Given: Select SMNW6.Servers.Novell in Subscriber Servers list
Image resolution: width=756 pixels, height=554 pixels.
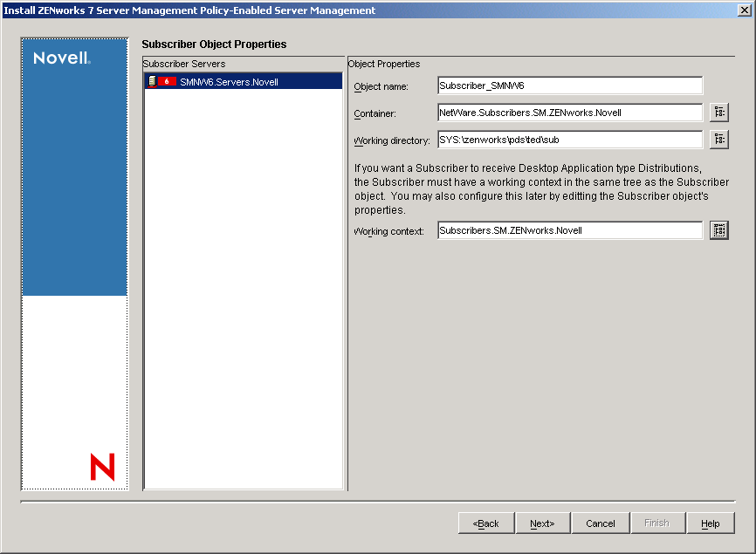Looking at the screenshot, I should click(244, 81).
